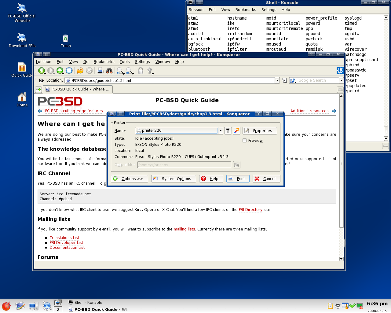
Task: Open the PBI Directory link
Action: coord(250,210)
